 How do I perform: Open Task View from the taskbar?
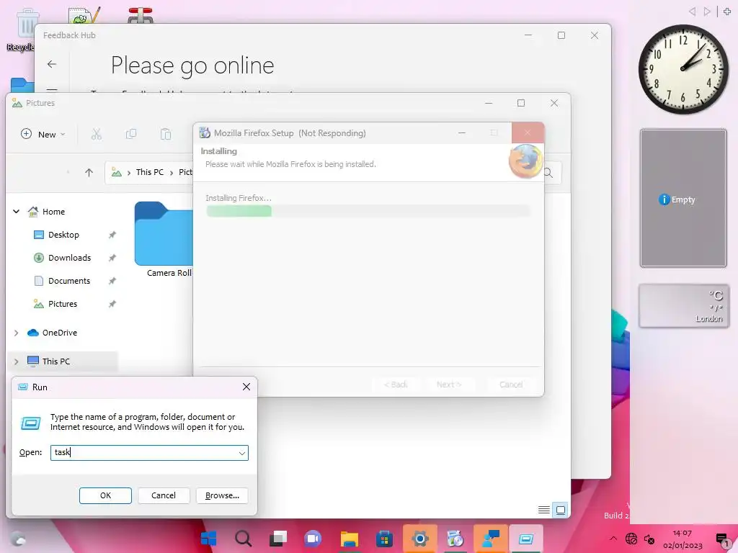tap(278, 539)
